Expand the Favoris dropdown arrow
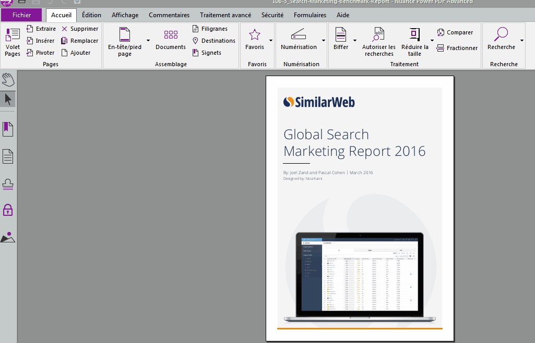The image size is (535, 343). click(271, 40)
